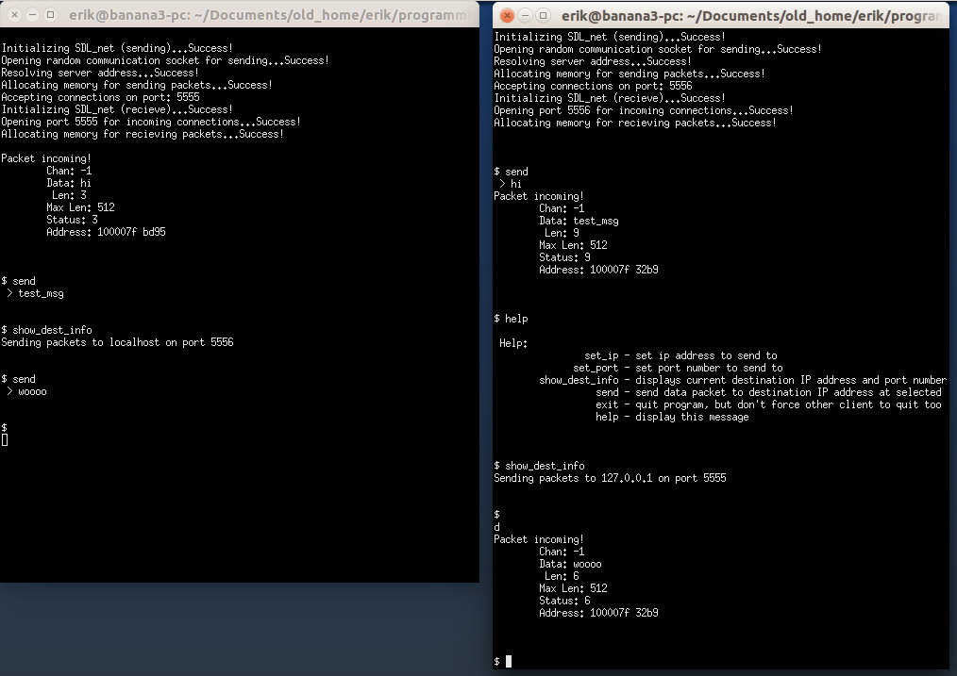Click 'Data: hi' packet line in left terminal
The height and width of the screenshot is (676, 957).
(69, 183)
